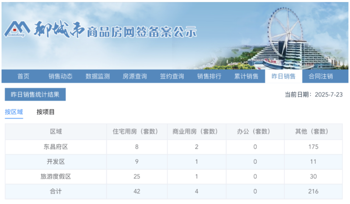
Task: Click the Ferris wheel building banner image
Action: (288, 39)
